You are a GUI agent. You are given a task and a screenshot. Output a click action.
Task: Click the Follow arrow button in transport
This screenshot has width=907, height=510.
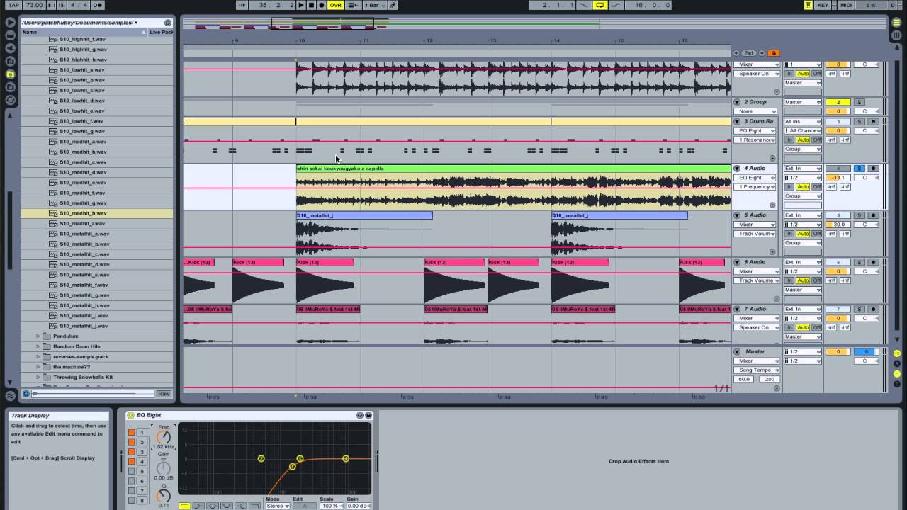click(x=242, y=5)
